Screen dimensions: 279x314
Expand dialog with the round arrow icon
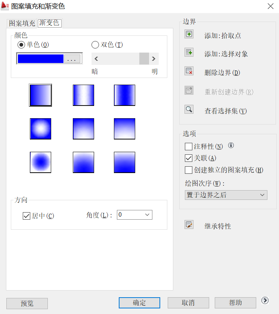[265, 301]
